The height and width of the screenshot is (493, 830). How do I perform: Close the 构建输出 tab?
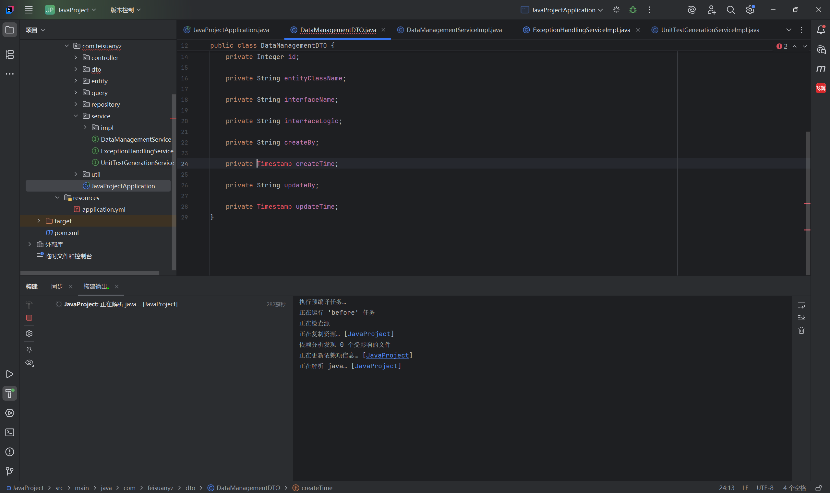[117, 286]
